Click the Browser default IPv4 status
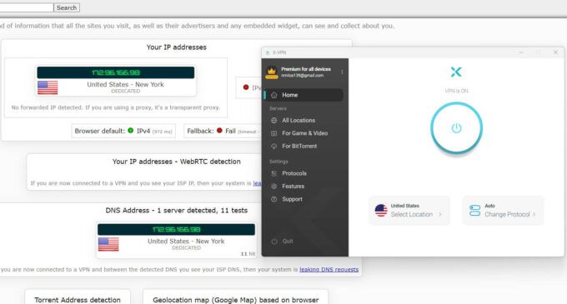This screenshot has width=567, height=304. coord(123,131)
